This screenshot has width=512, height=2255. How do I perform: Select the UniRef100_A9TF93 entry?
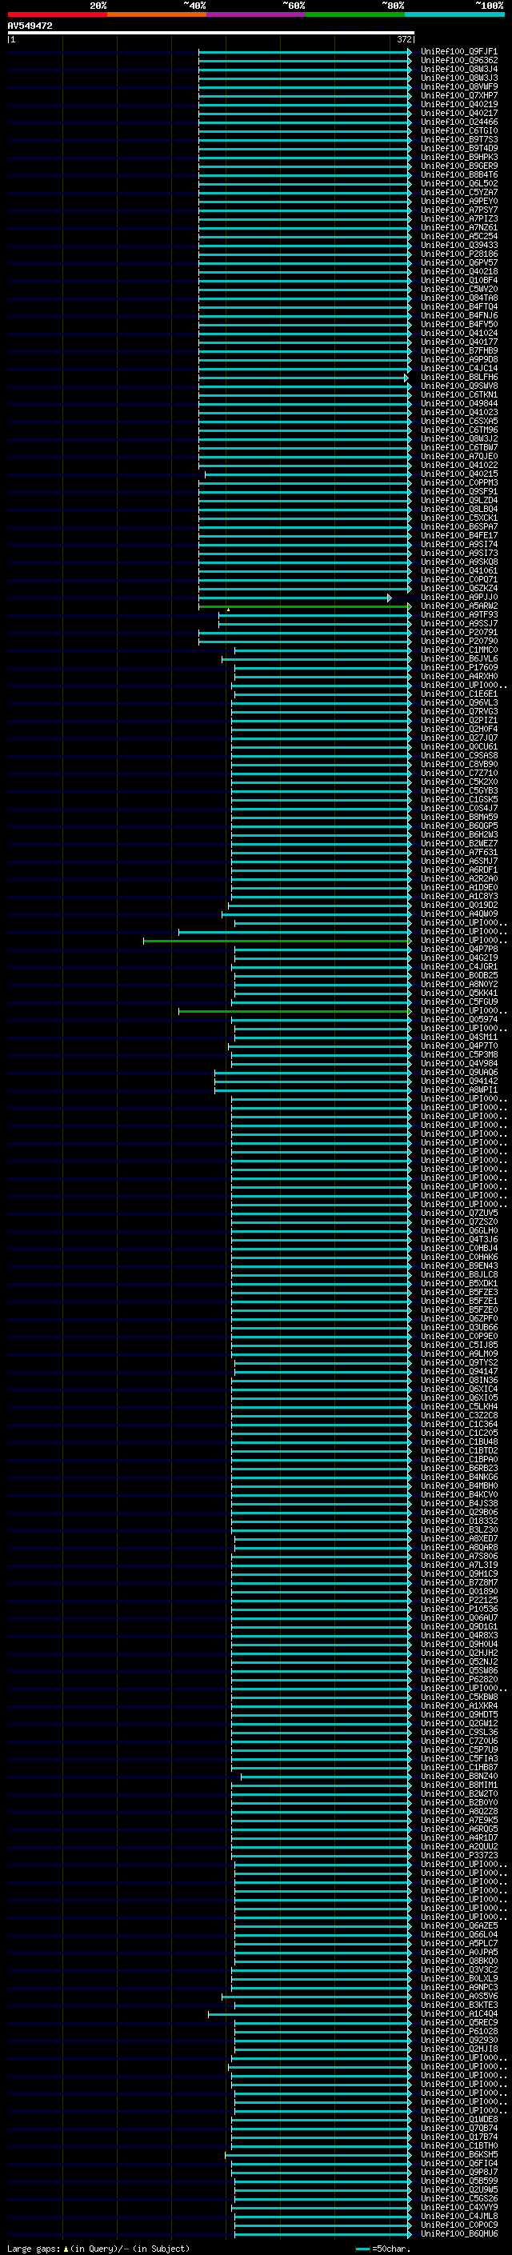coord(458,614)
